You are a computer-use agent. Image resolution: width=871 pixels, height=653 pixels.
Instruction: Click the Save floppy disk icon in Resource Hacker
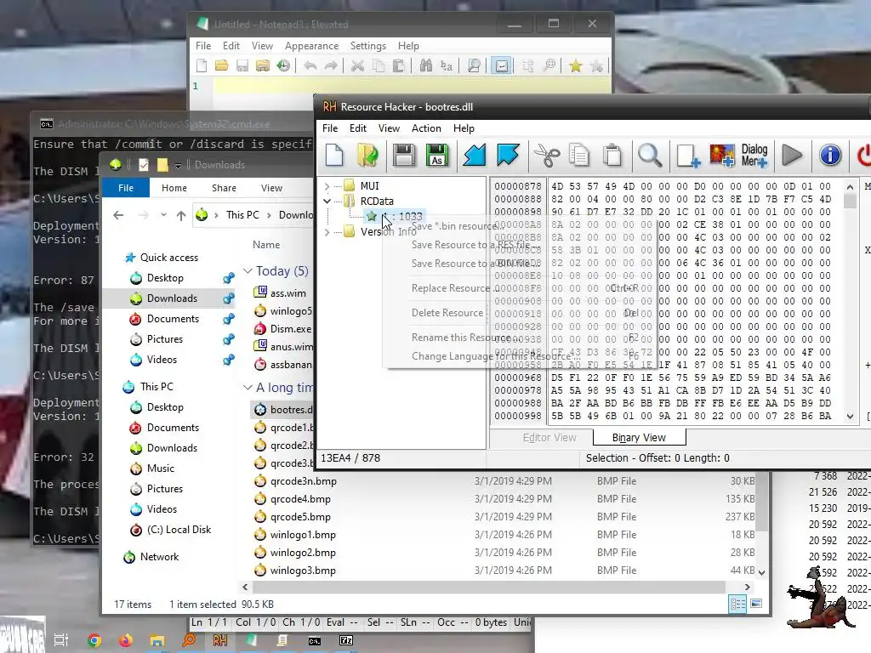[x=404, y=155]
